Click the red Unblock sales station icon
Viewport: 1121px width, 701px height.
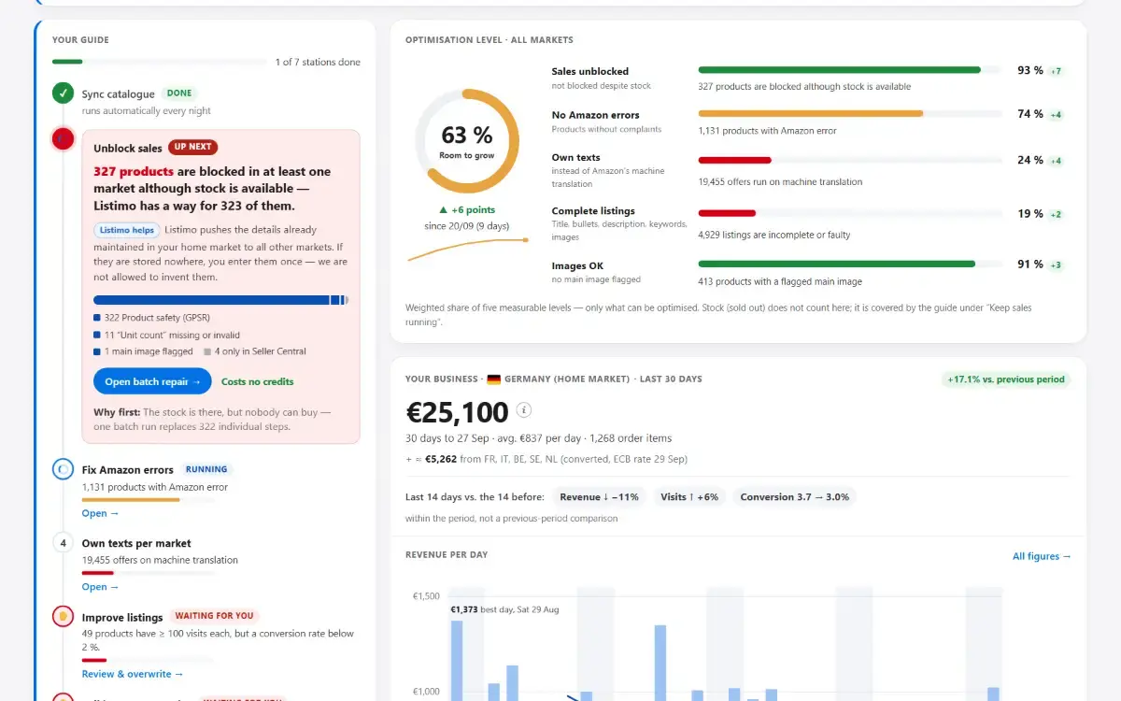pos(63,139)
